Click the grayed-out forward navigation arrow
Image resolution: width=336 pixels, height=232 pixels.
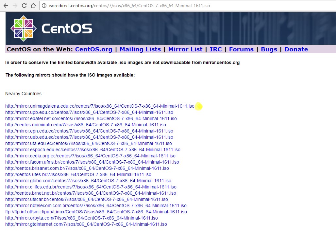coord(15,5)
